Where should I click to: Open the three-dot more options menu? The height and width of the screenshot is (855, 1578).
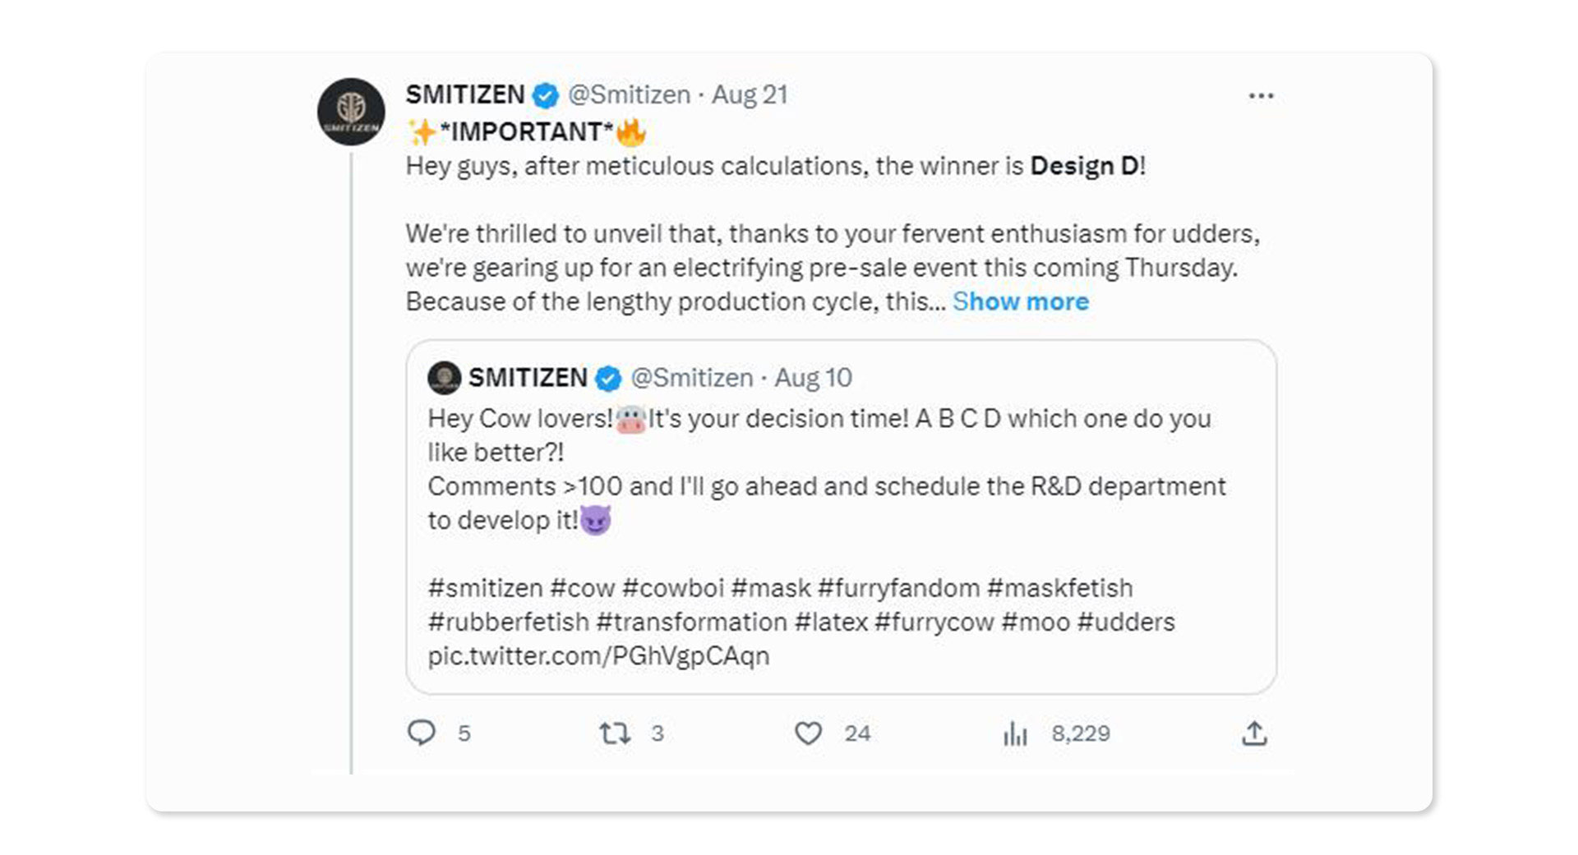point(1261,96)
